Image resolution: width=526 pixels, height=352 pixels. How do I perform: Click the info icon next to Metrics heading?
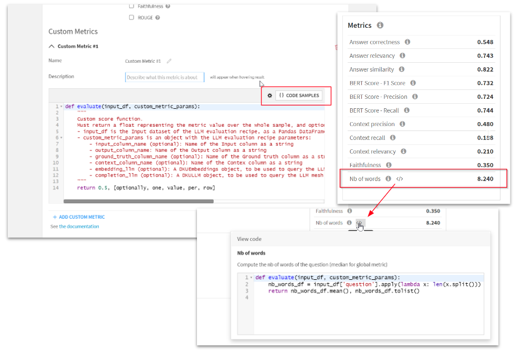pos(380,26)
